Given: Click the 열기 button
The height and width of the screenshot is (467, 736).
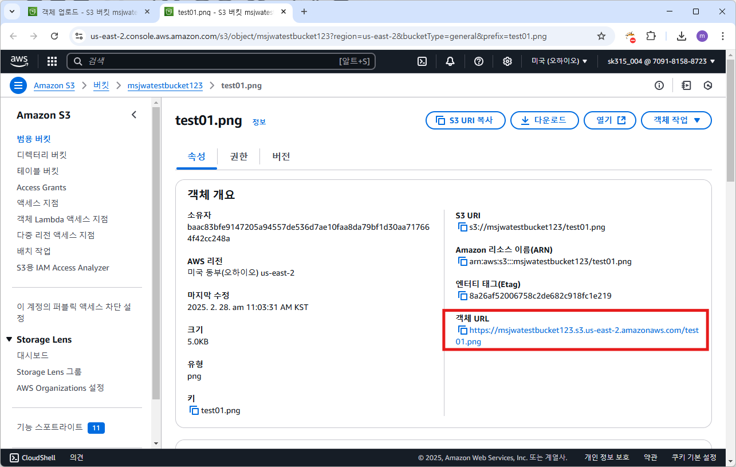Looking at the screenshot, I should 610,120.
